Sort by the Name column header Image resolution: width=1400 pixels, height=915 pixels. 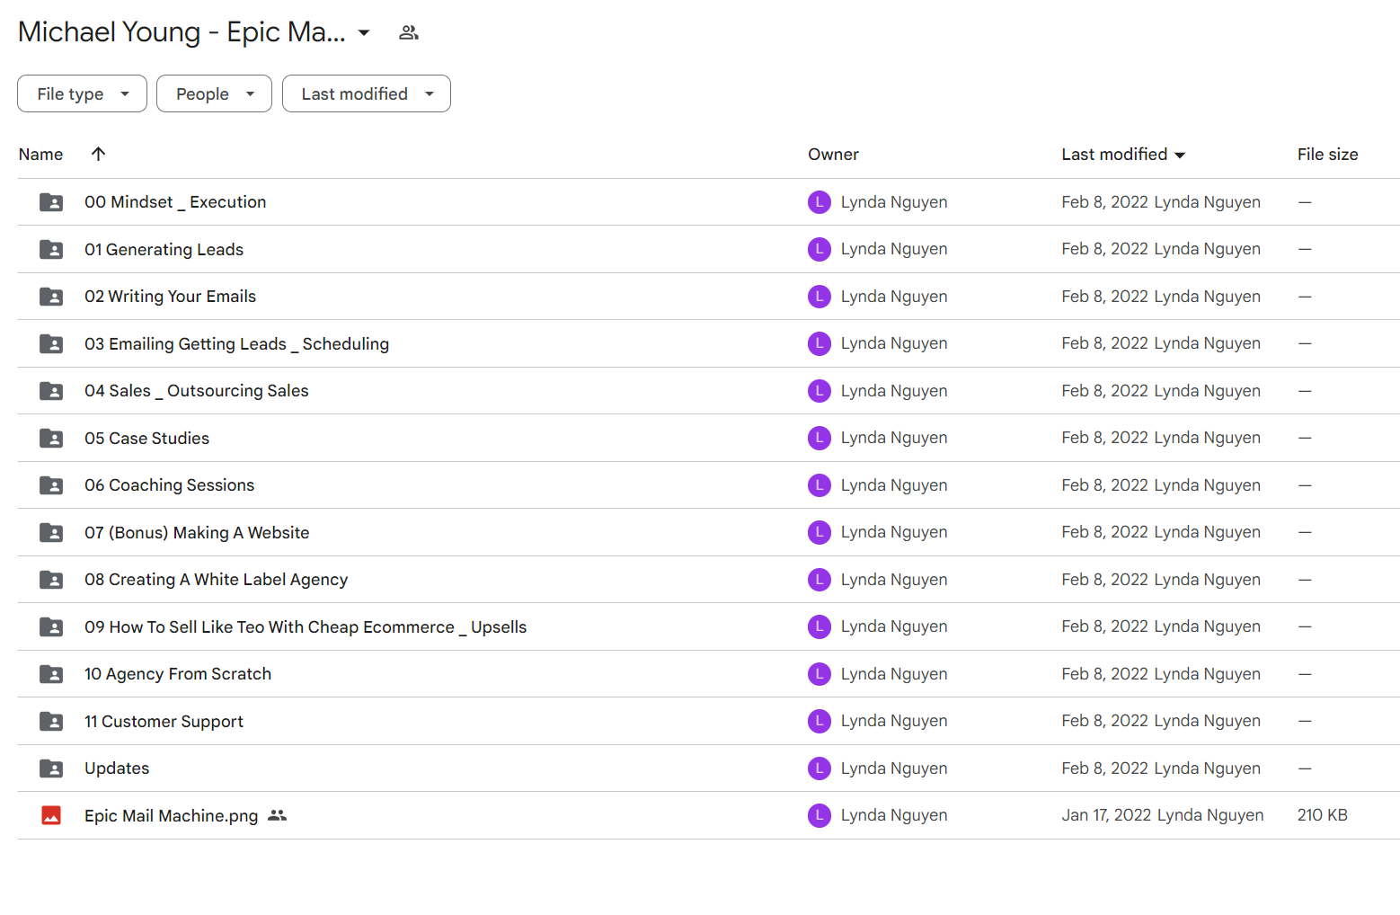click(x=40, y=155)
